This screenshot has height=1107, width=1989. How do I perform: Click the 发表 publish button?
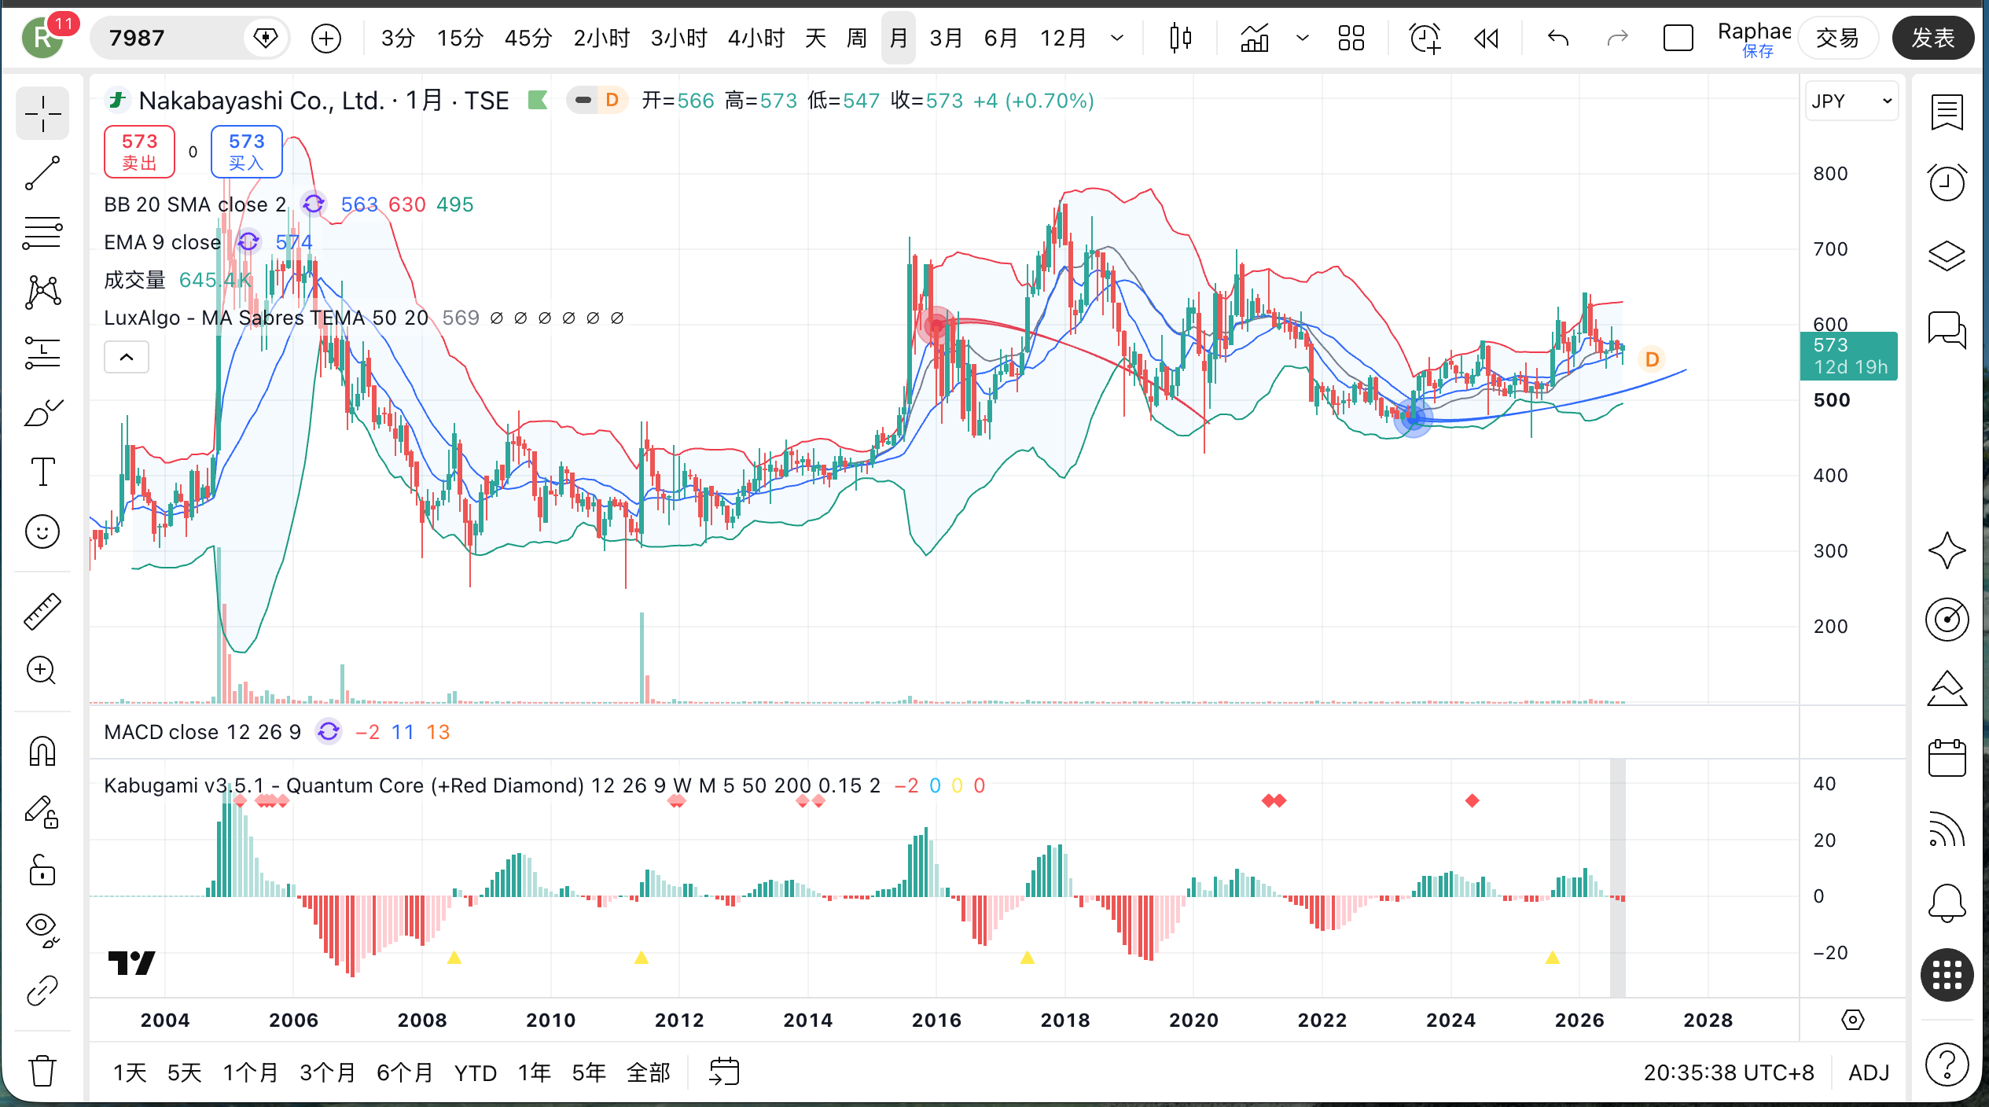[1933, 38]
